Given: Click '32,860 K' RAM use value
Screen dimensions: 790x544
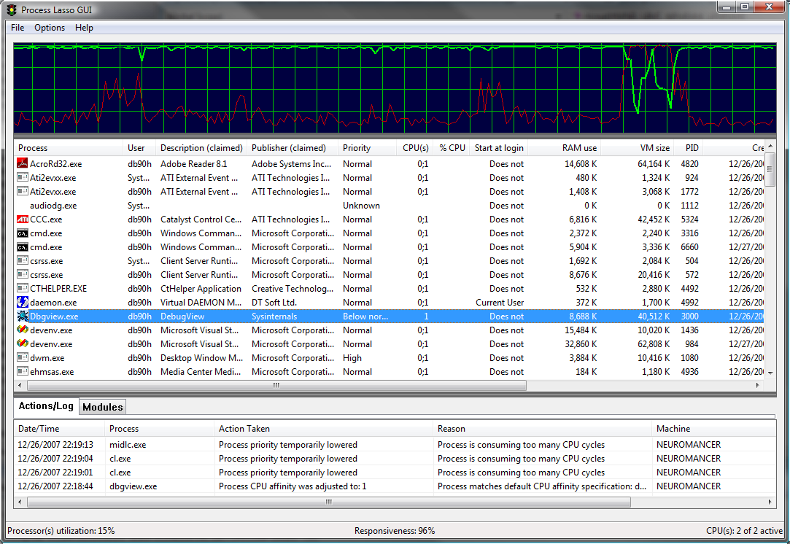Looking at the screenshot, I should pyautogui.click(x=581, y=344).
